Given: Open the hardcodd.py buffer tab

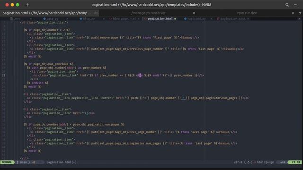Looking at the screenshot, I should pyautogui.click(x=196, y=19).
